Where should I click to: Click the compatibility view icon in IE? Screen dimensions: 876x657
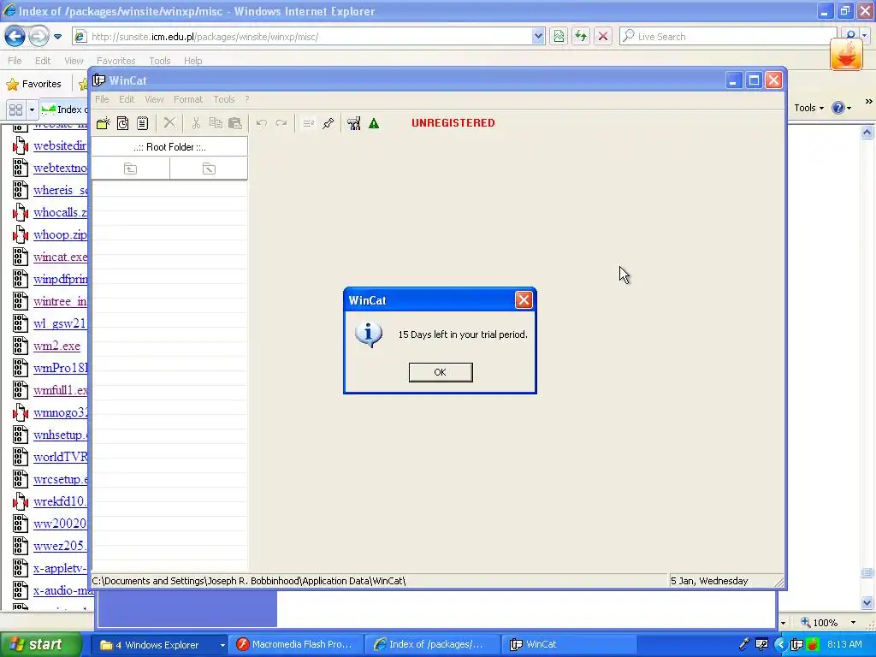pyautogui.click(x=559, y=37)
